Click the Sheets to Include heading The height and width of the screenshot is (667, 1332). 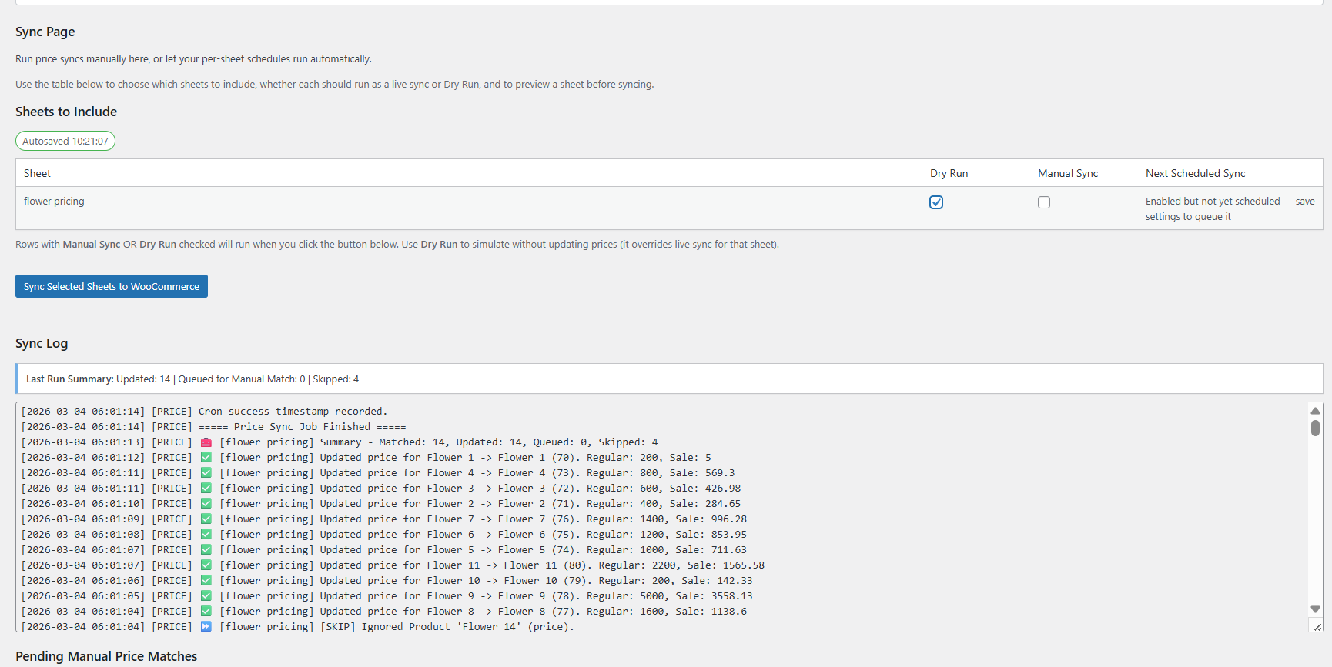pyautogui.click(x=66, y=112)
